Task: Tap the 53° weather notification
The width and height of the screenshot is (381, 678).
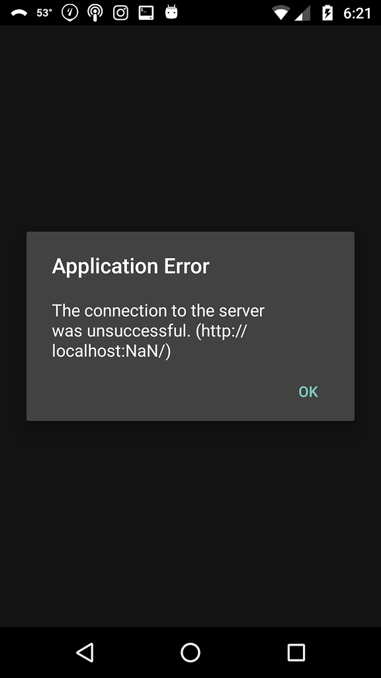Action: click(x=44, y=13)
